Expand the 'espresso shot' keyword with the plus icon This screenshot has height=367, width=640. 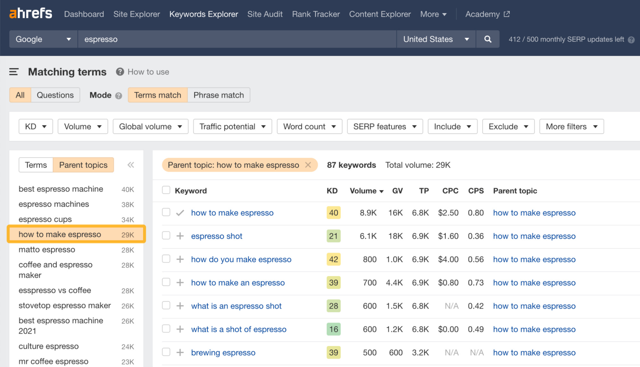[x=180, y=236]
